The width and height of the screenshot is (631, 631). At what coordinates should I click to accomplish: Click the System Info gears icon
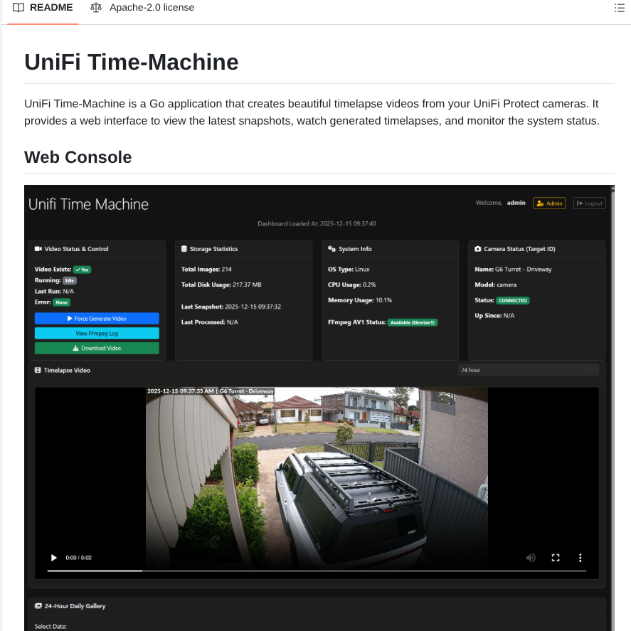click(332, 248)
